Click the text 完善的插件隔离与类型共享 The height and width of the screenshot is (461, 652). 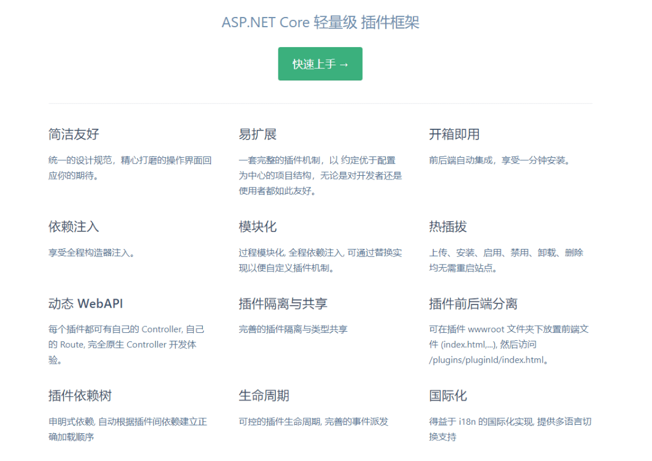tap(293, 329)
